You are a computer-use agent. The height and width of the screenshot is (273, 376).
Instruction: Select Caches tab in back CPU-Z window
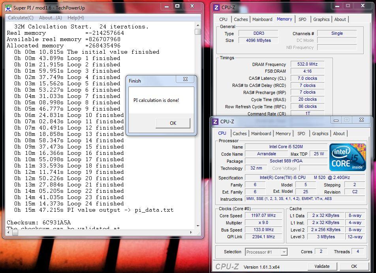(241, 19)
